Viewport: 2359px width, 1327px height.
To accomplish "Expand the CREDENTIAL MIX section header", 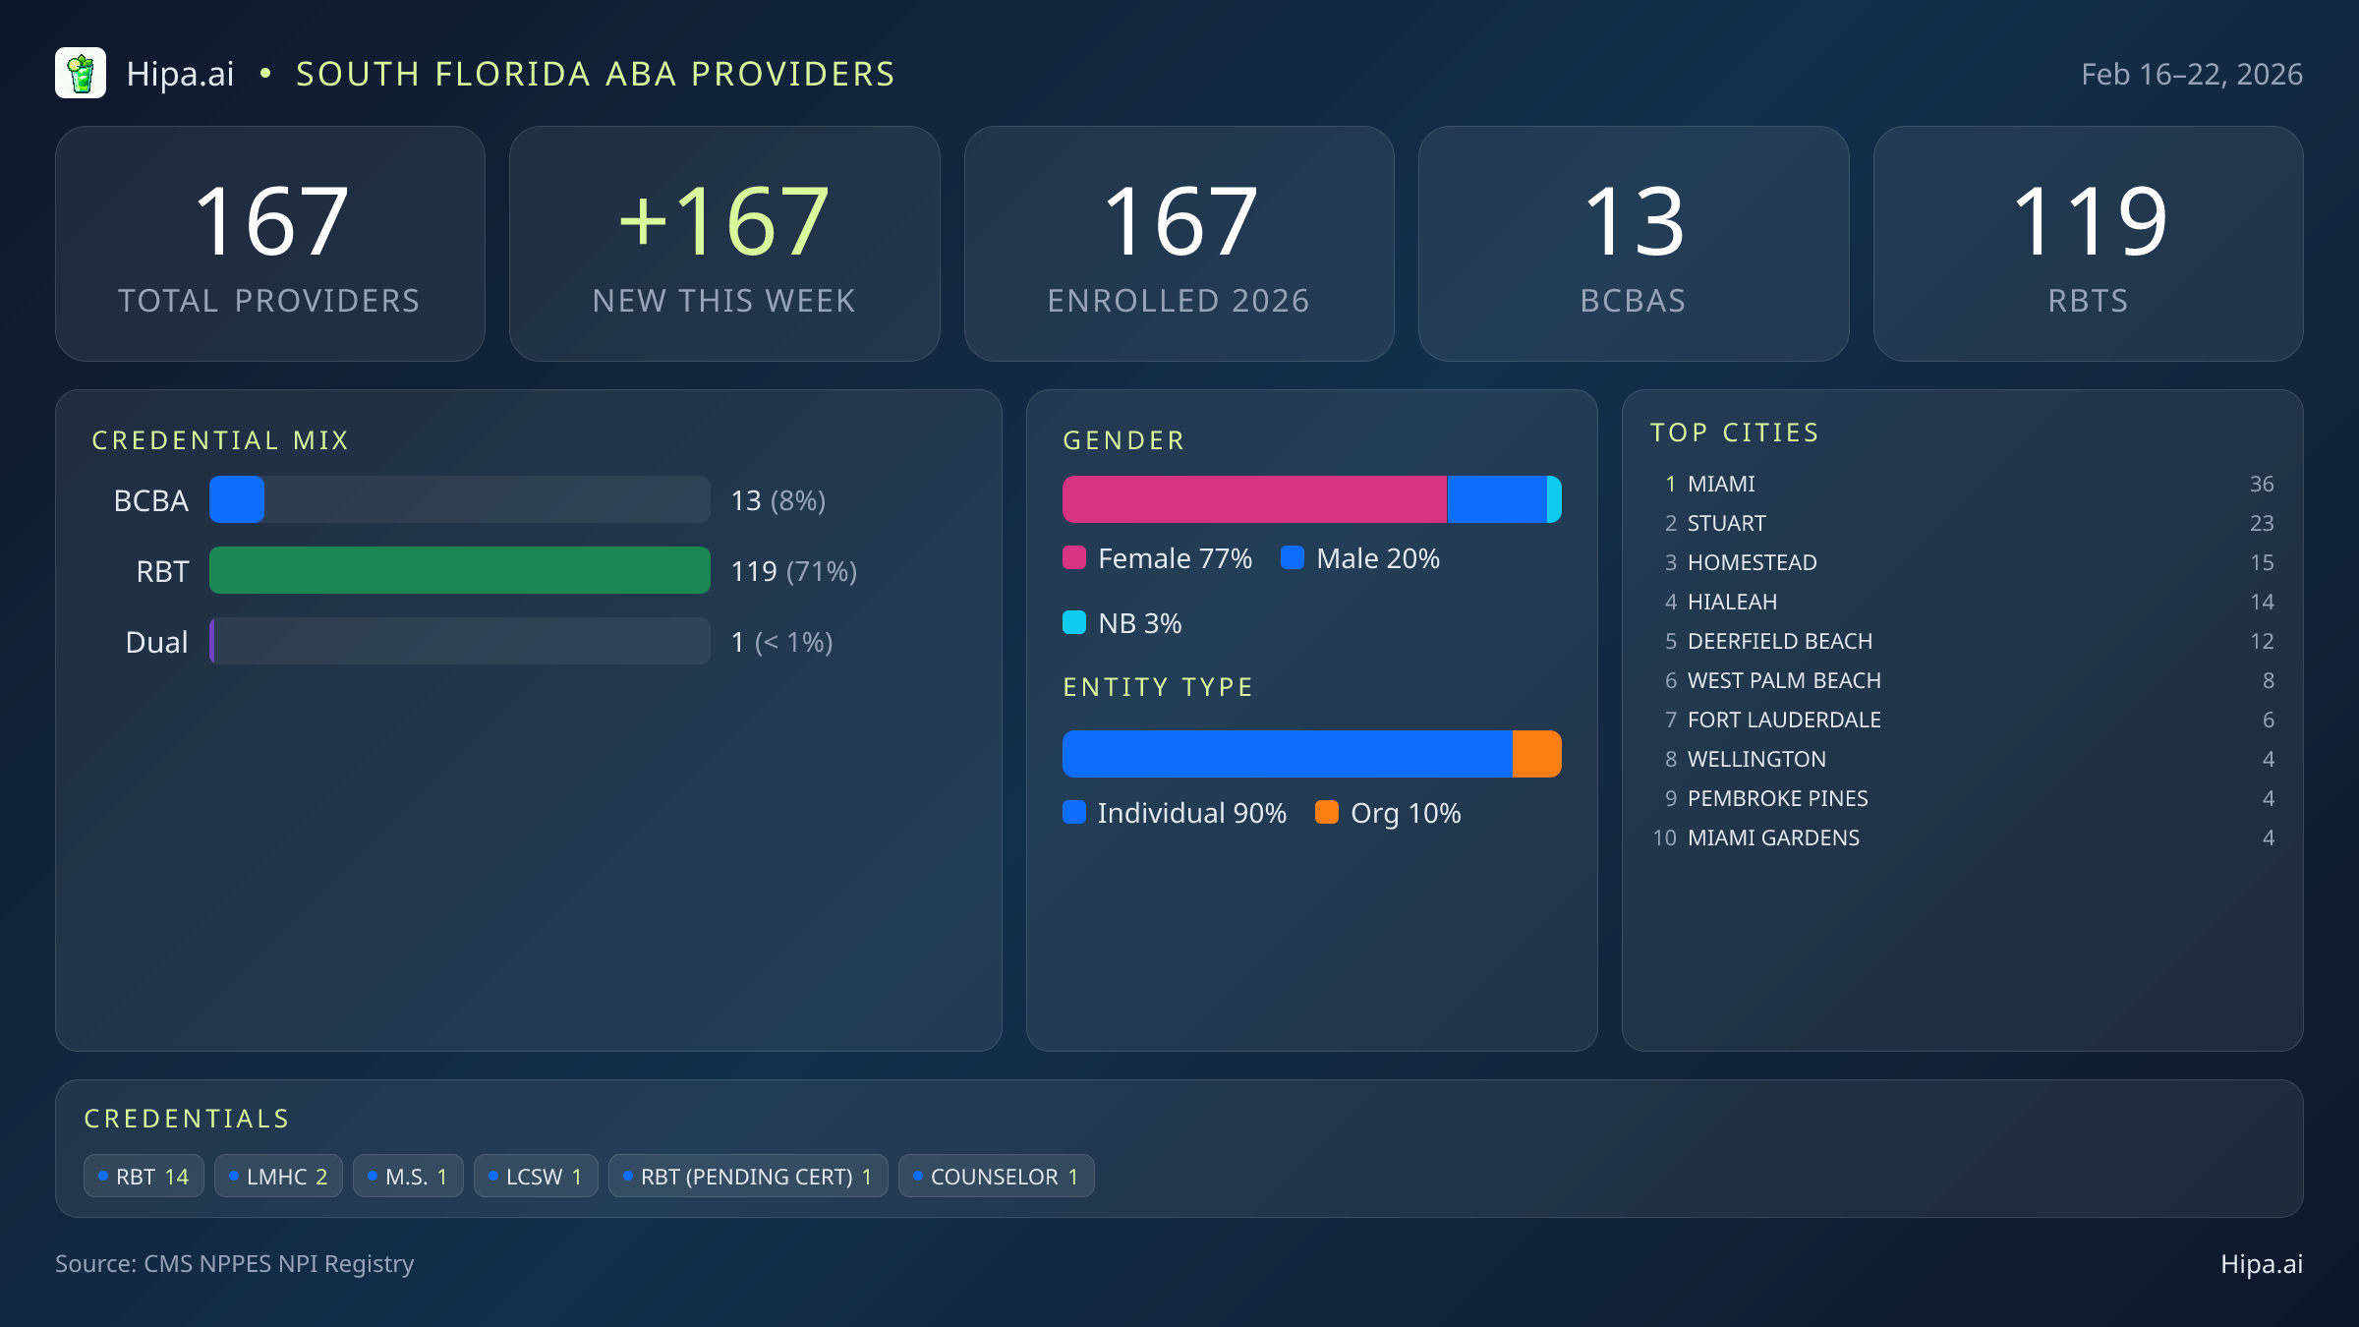I will pyautogui.click(x=221, y=439).
